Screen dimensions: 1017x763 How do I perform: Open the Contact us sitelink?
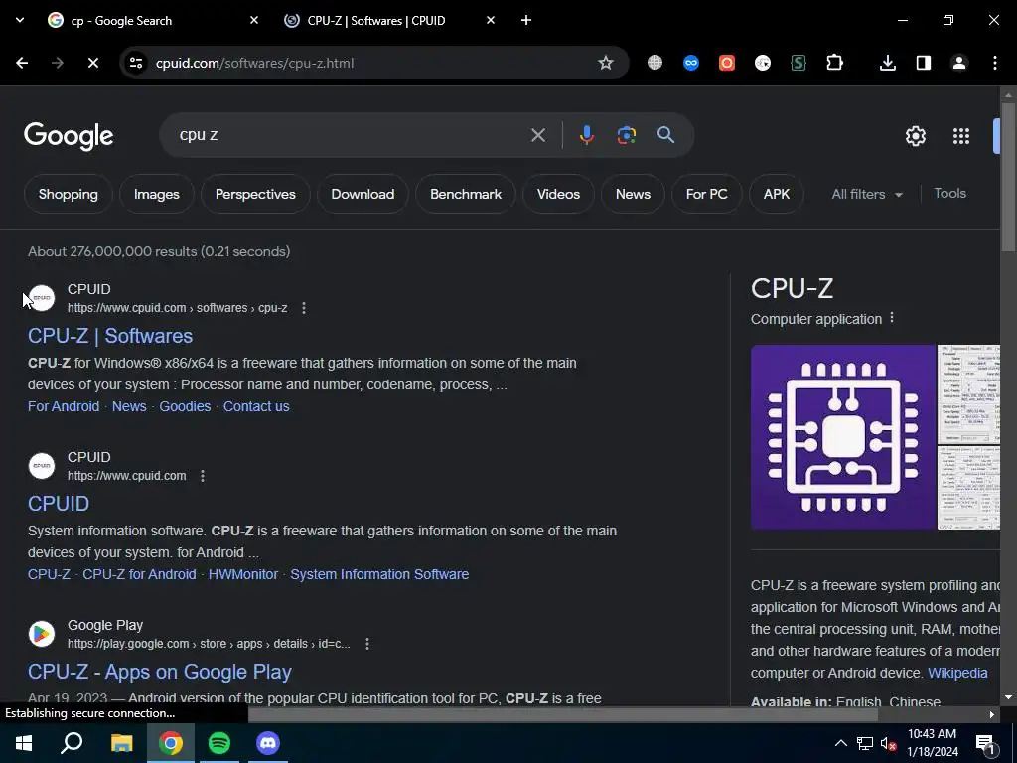point(256,406)
